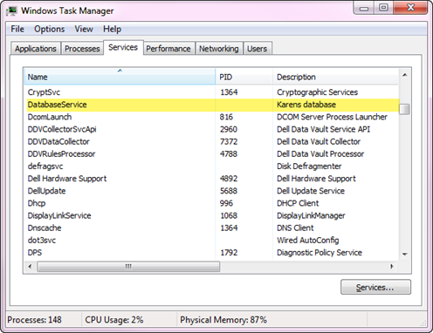Click the Task Manager title bar icon

(x=12, y=11)
